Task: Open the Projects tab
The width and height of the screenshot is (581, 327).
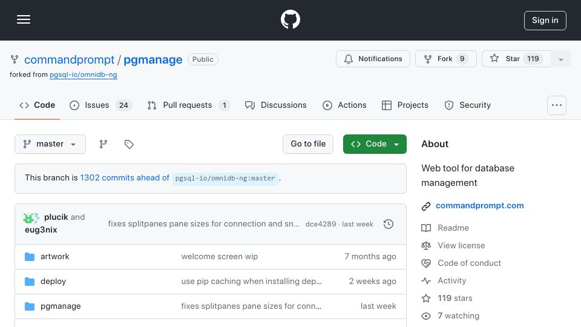Action: pyautogui.click(x=405, y=105)
